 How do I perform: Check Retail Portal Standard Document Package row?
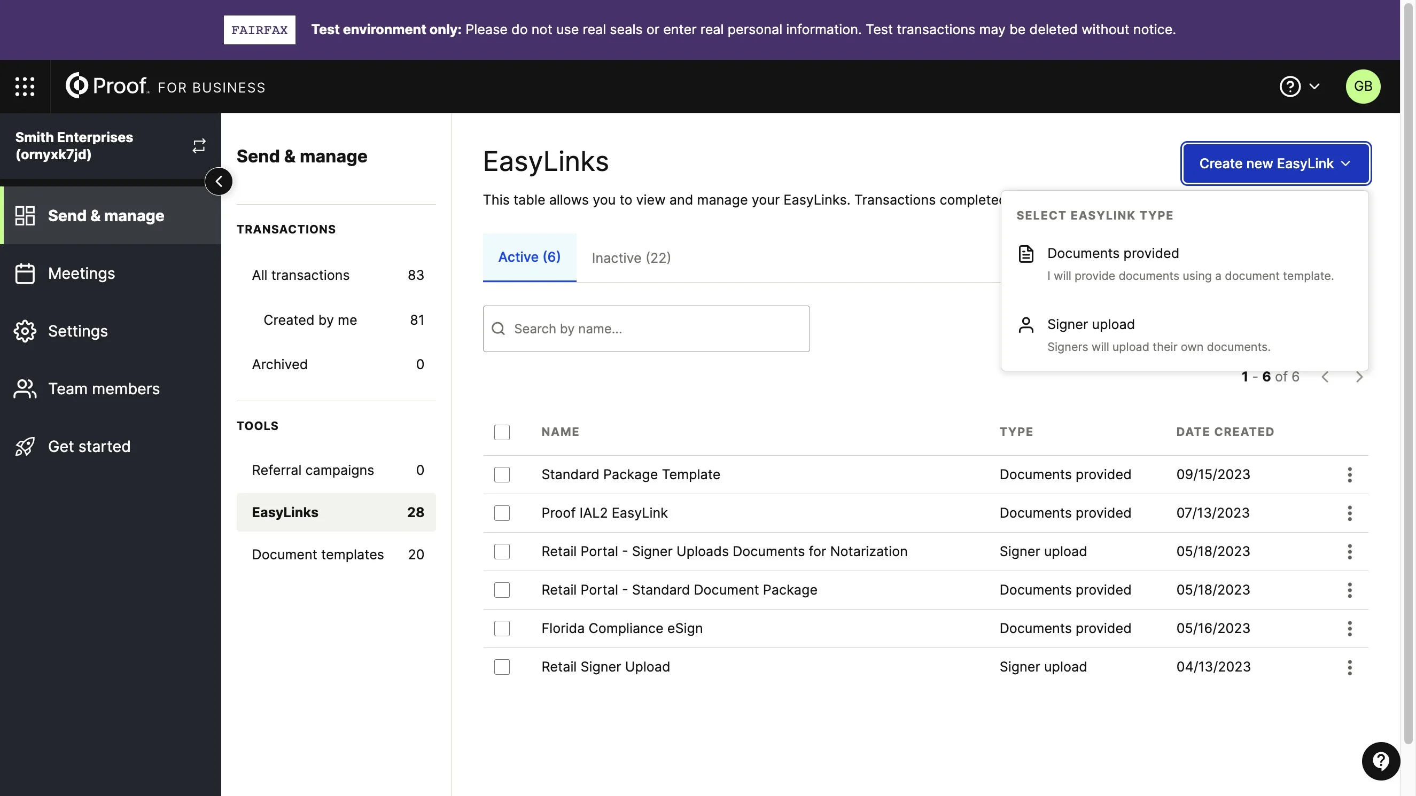(x=501, y=590)
